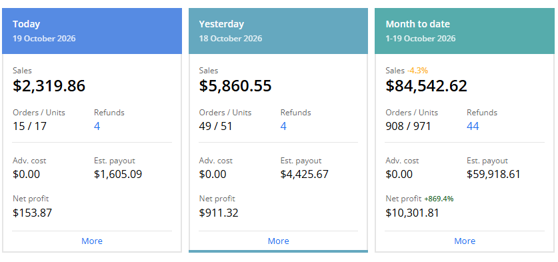558x262 pixels.
Task: Open More details for Today card
Action: (x=92, y=241)
